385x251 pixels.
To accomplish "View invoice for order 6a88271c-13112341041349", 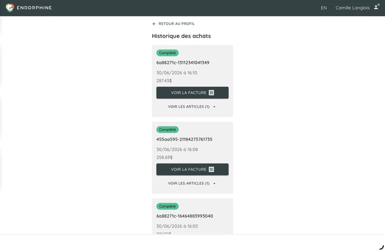I will 192,93.
